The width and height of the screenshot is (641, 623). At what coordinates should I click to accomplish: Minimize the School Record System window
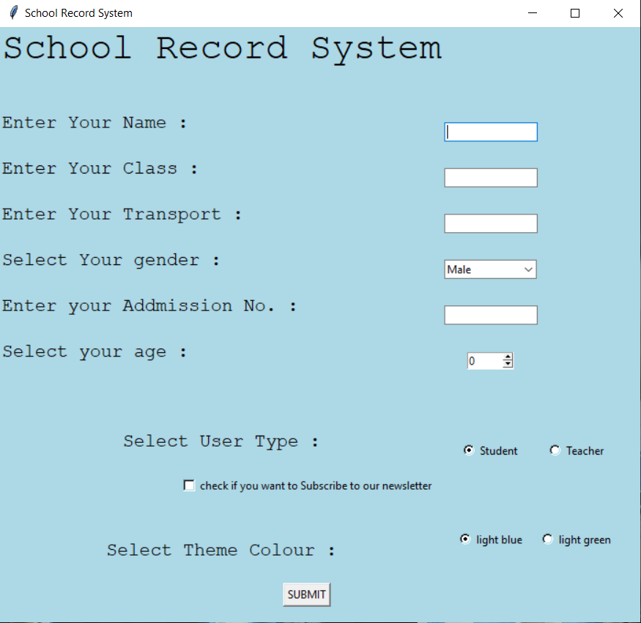(x=532, y=13)
